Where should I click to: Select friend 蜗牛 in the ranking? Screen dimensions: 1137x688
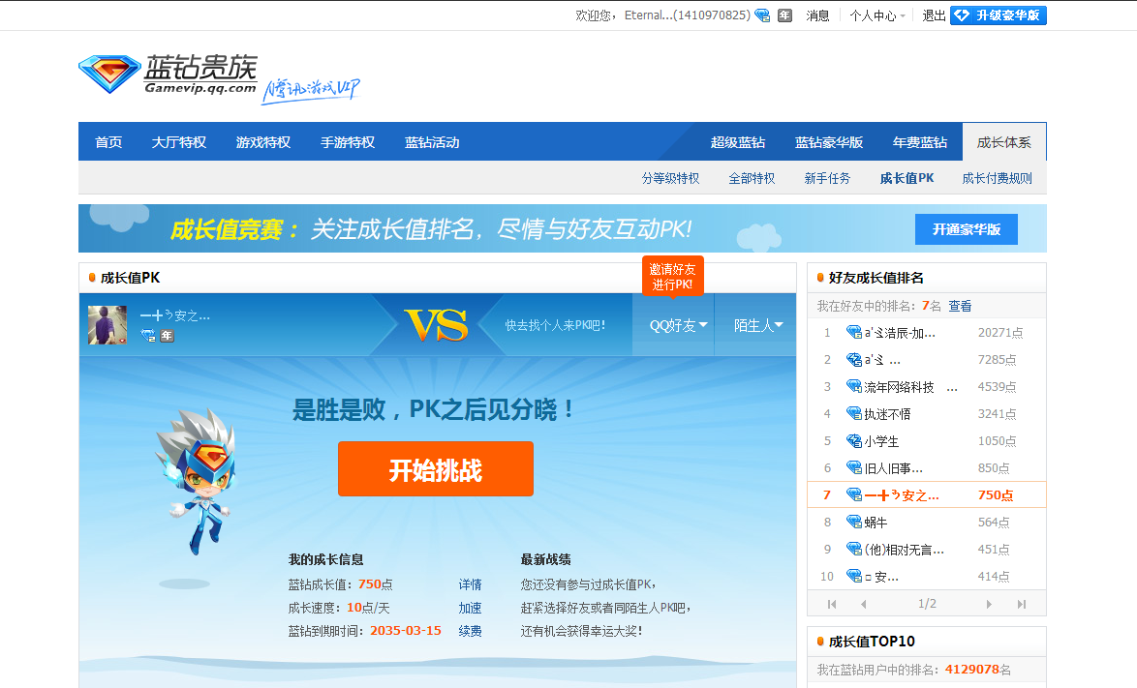pyautogui.click(x=876, y=523)
